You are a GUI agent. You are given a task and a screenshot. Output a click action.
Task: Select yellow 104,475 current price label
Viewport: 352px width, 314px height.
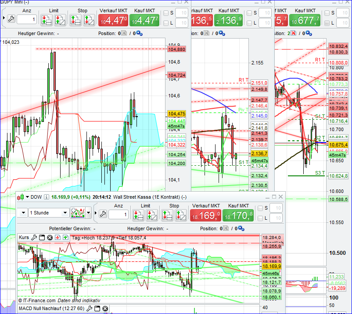pyautogui.click(x=177, y=114)
